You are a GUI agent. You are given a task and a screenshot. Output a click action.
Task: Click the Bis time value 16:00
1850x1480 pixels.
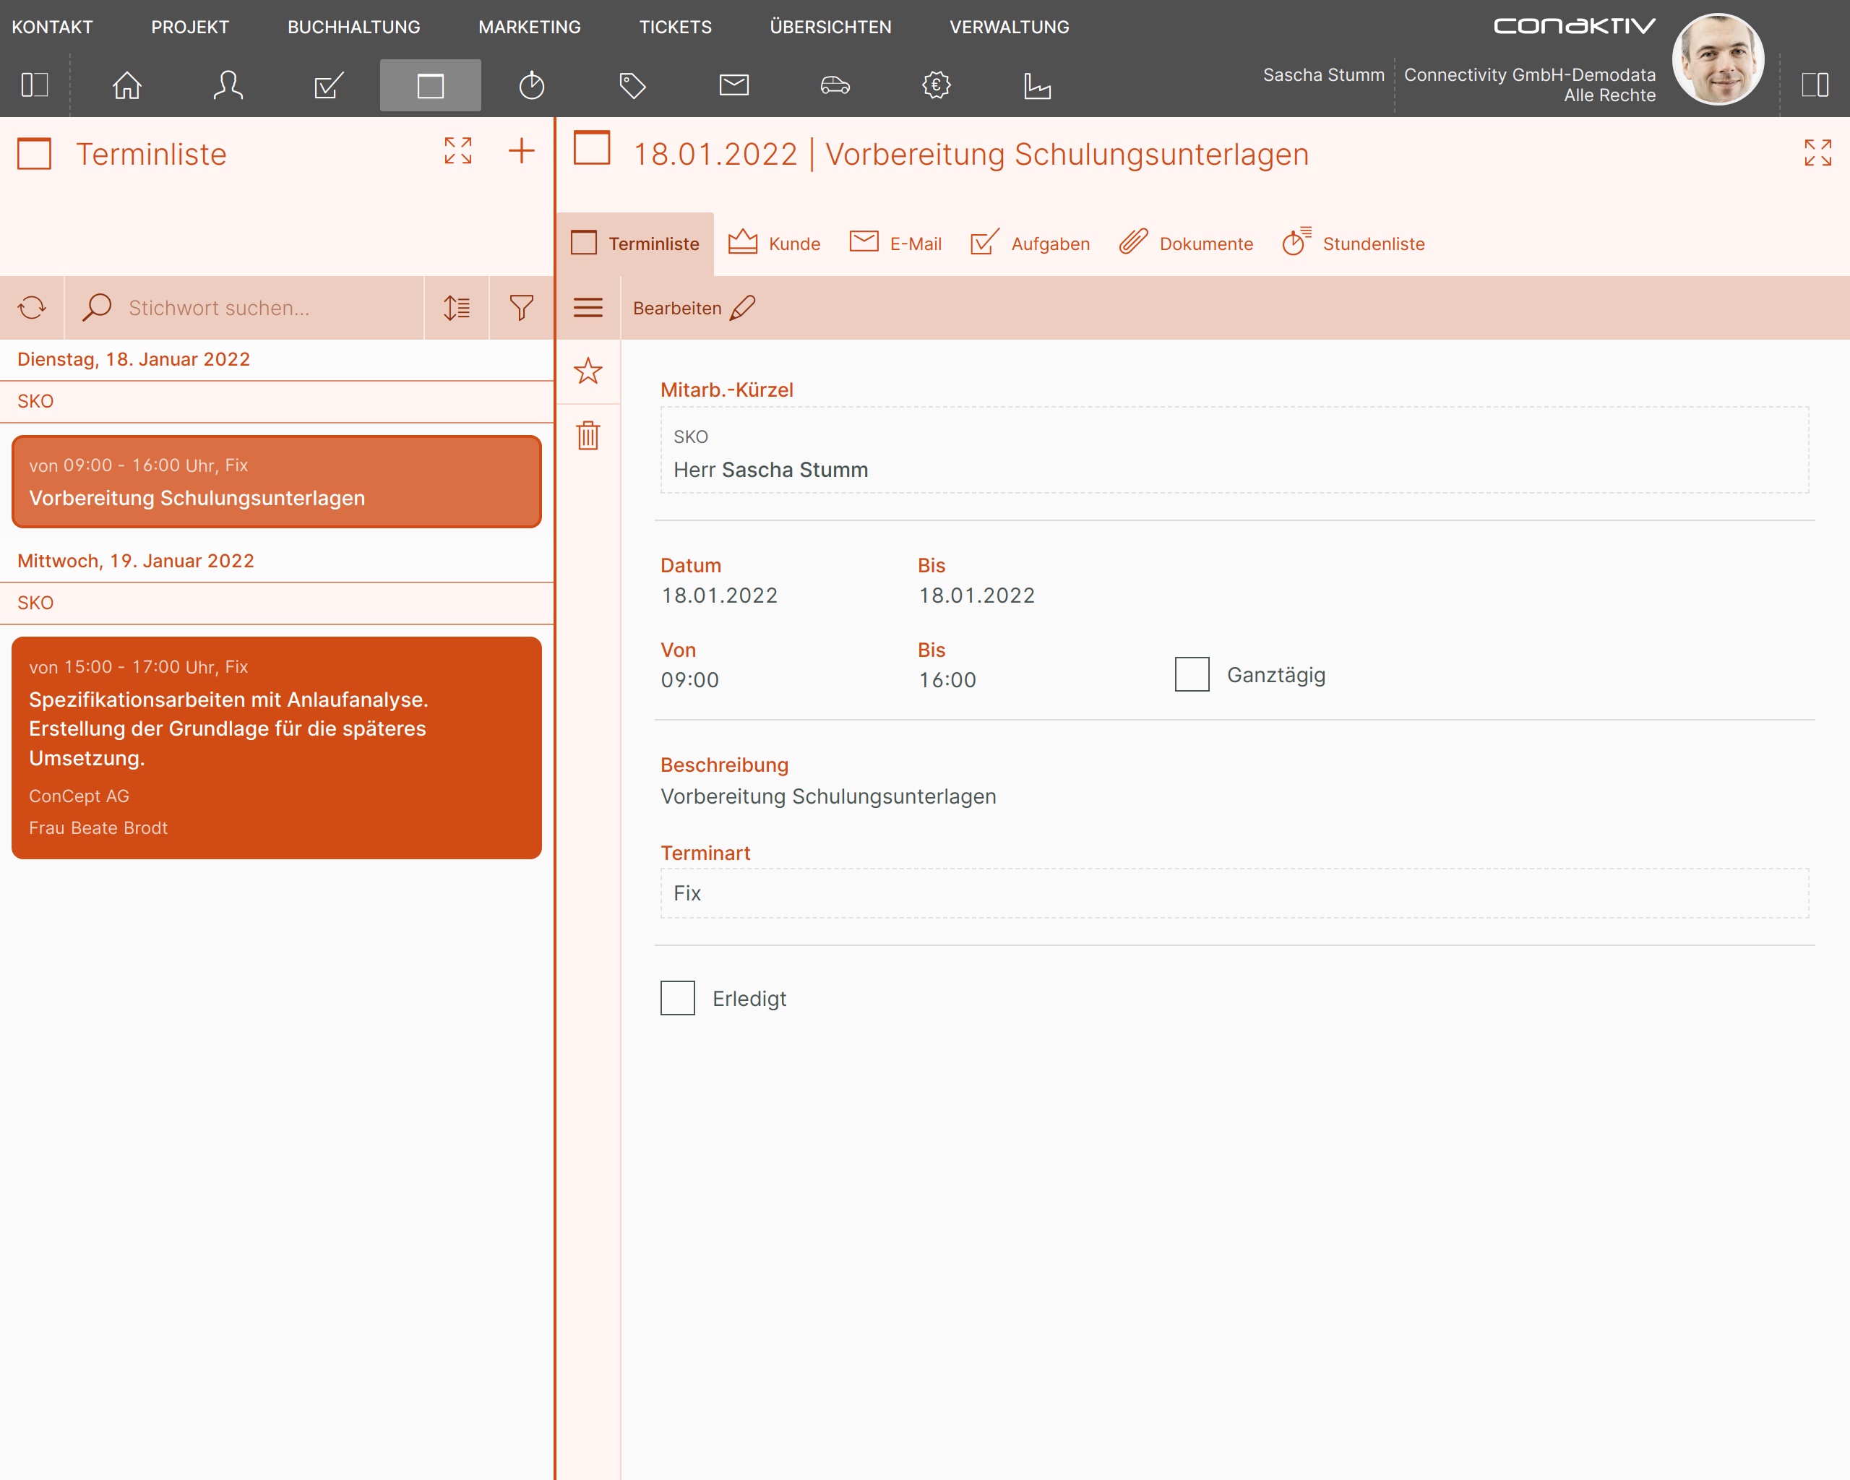(947, 680)
